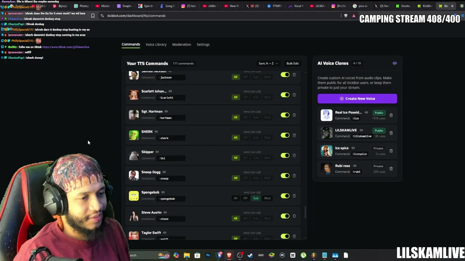Play SHERK voice preview speaker

(x=156, y=132)
